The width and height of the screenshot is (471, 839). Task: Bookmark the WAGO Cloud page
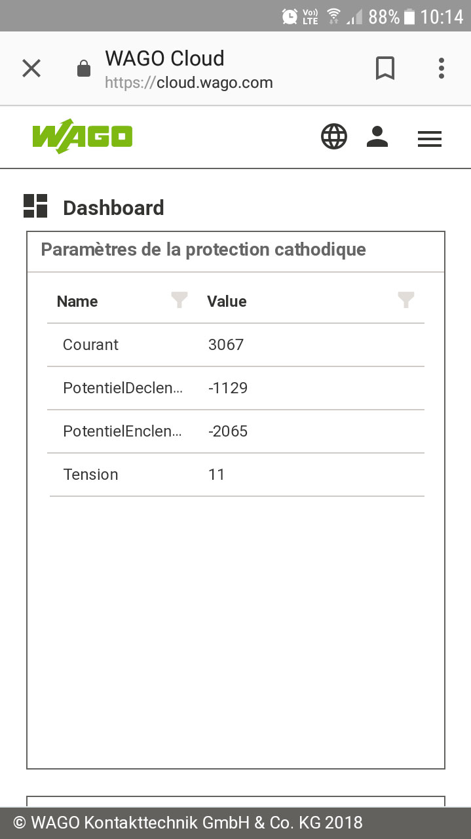tap(385, 68)
